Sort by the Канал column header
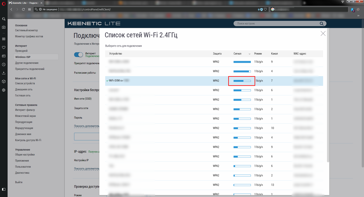The image size is (364, 197). [274, 54]
